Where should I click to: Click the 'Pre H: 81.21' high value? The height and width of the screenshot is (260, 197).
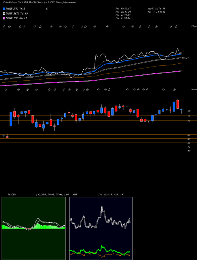coord(123,12)
